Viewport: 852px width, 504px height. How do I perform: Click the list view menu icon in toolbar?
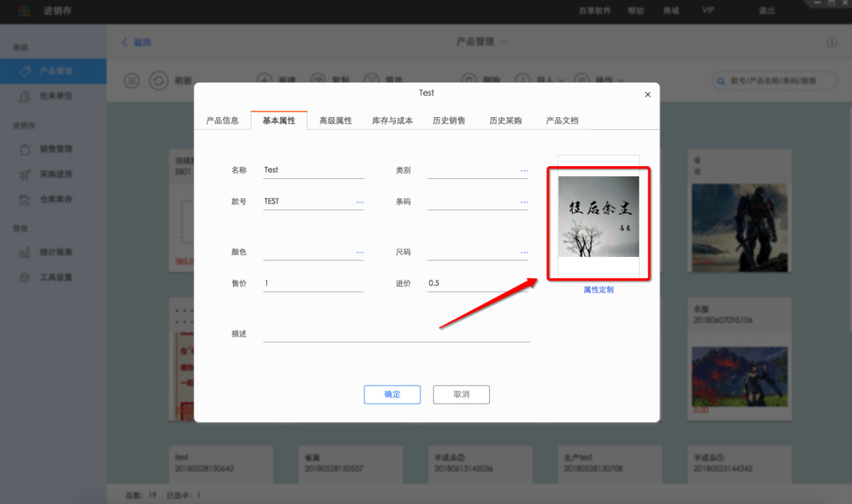coord(132,81)
